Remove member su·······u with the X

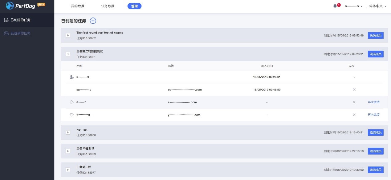click(354, 90)
